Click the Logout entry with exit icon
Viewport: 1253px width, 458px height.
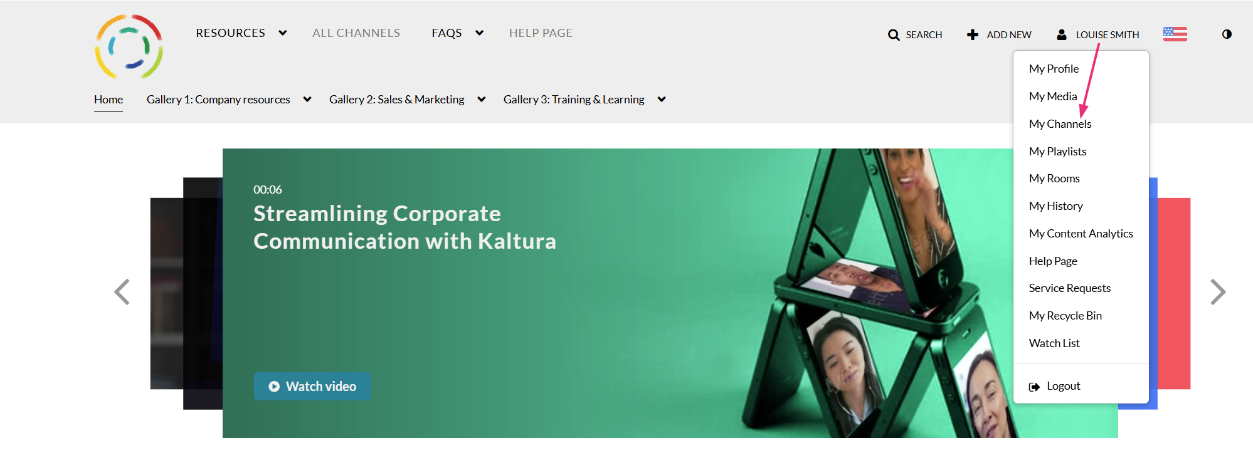coord(1055,386)
